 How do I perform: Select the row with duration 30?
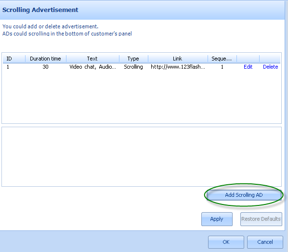(142, 67)
